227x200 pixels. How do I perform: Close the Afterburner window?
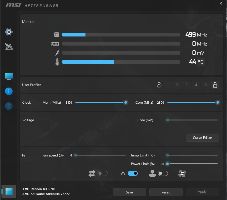tap(221, 3)
